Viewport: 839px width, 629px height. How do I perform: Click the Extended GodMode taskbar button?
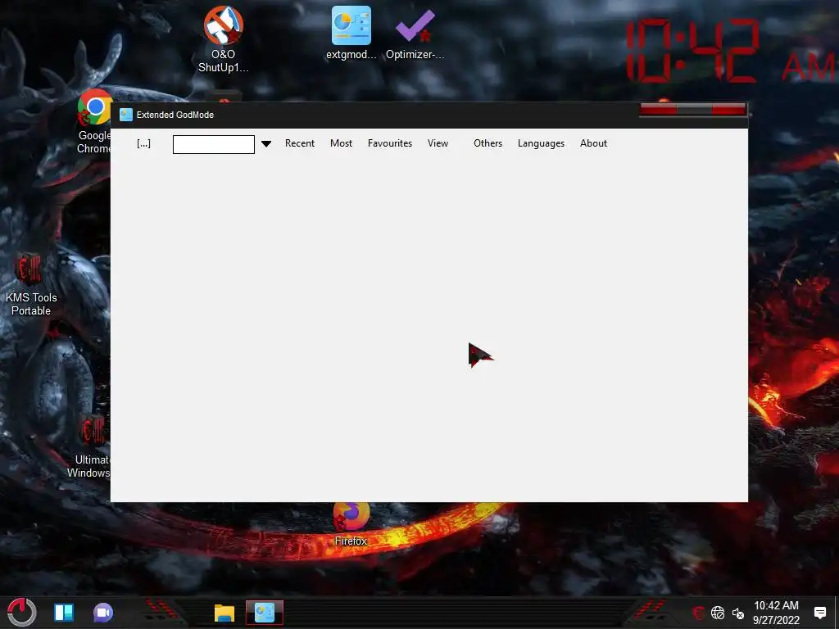tap(265, 613)
